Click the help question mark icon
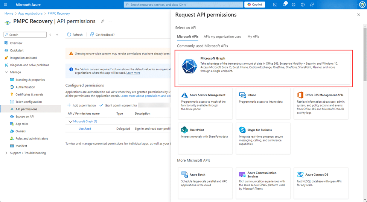 303,5
